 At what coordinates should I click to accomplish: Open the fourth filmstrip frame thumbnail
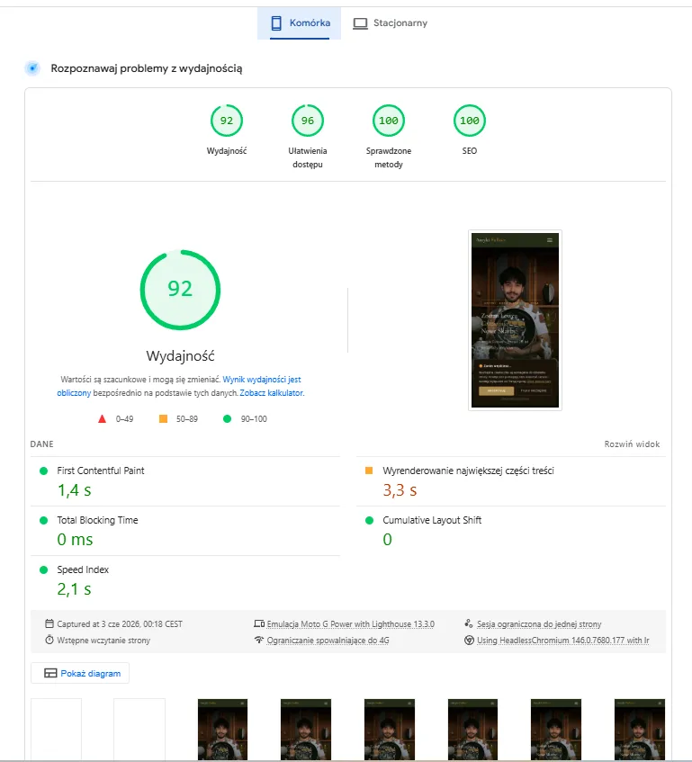[x=306, y=730]
